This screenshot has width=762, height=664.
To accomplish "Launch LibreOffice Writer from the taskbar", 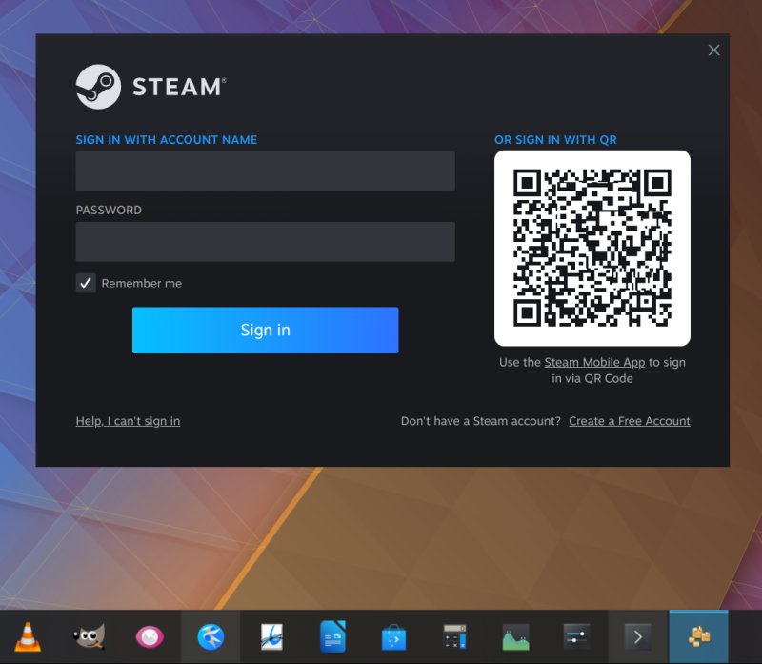I will point(332,636).
